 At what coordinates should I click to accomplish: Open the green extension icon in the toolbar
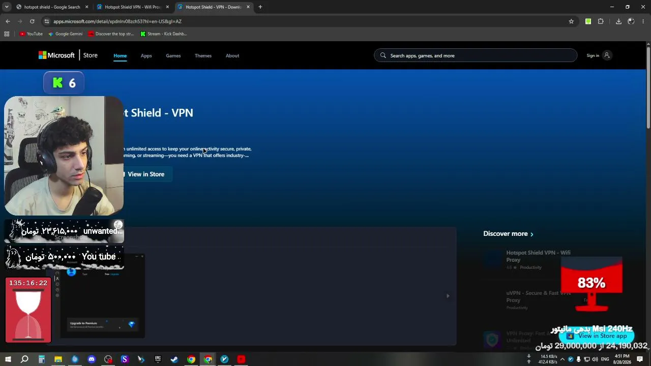click(x=588, y=21)
